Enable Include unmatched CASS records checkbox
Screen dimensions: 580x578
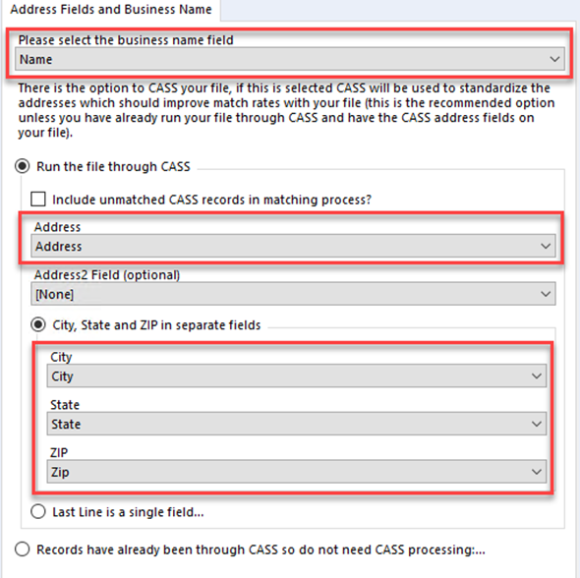[x=38, y=199]
